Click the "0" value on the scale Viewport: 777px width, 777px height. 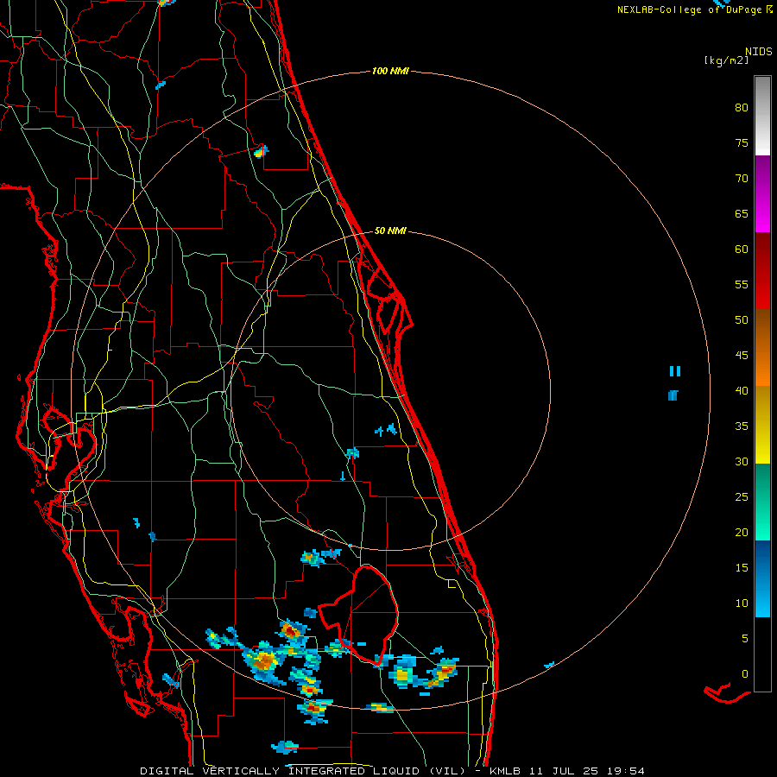point(745,674)
